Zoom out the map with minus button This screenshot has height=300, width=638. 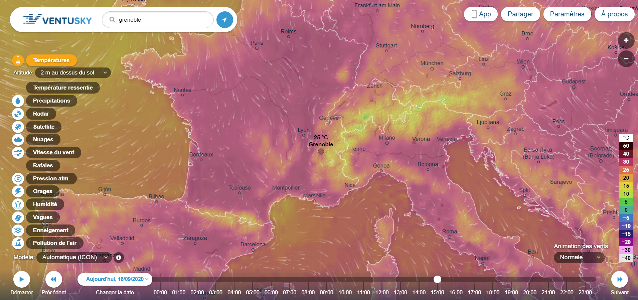click(x=626, y=59)
